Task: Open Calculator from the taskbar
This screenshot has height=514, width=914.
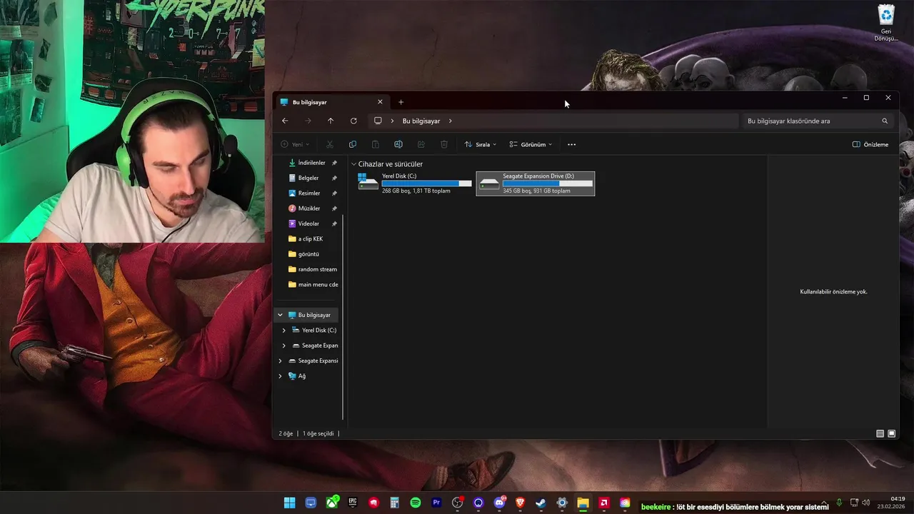Action: 394,503
